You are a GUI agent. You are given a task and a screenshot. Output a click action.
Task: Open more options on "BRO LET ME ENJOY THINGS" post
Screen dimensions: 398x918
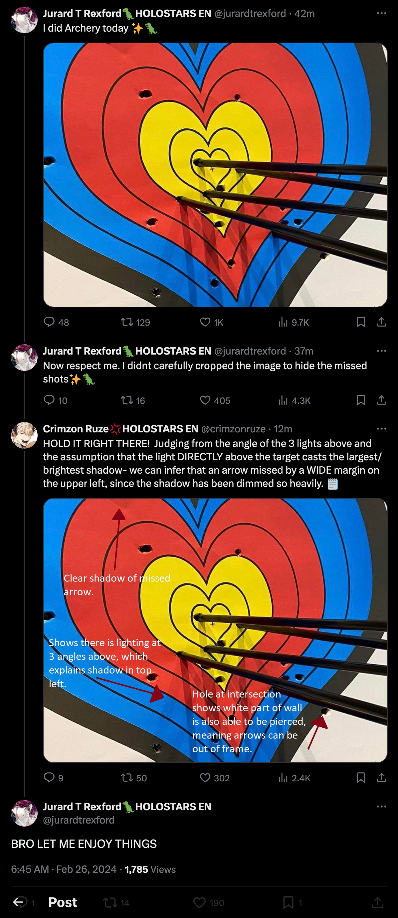(x=381, y=806)
